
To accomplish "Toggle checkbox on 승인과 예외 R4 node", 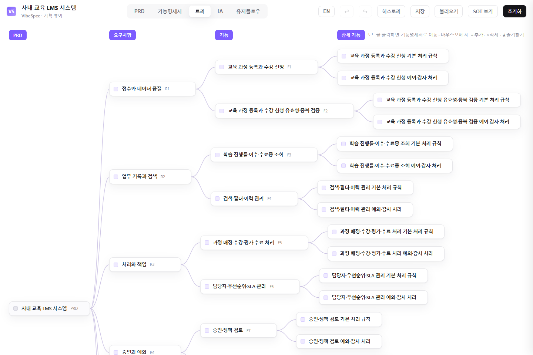I will coord(116,352).
